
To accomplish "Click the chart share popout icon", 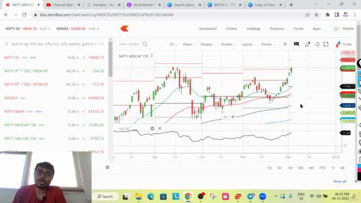I will (x=326, y=44).
